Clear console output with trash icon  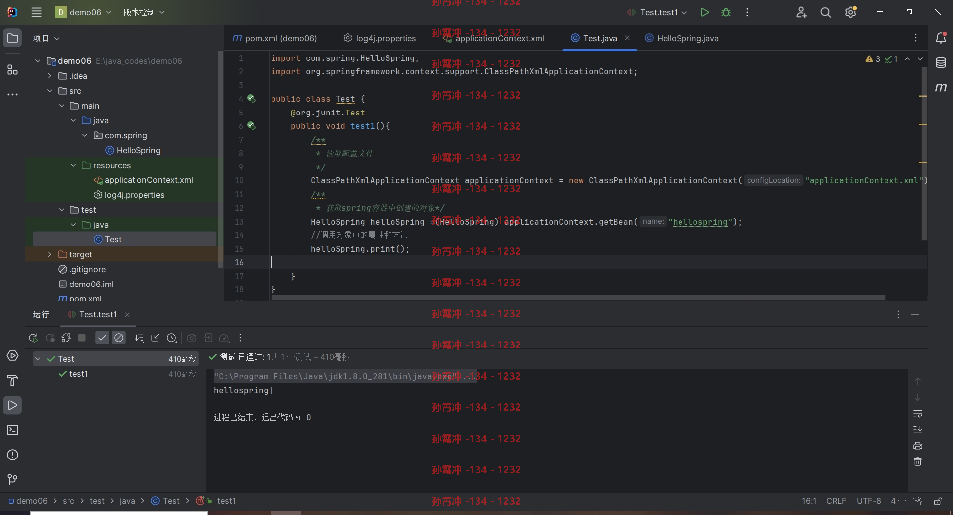[918, 461]
